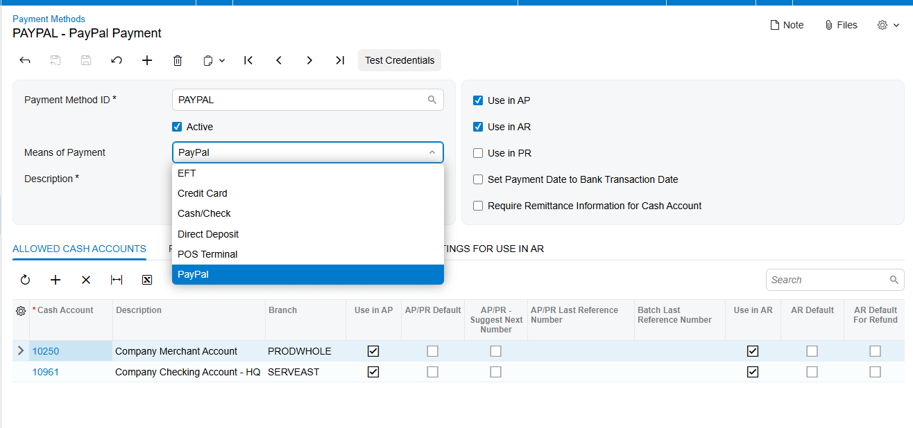Open grid column configuration gear
The width and height of the screenshot is (913, 428).
[x=21, y=311]
